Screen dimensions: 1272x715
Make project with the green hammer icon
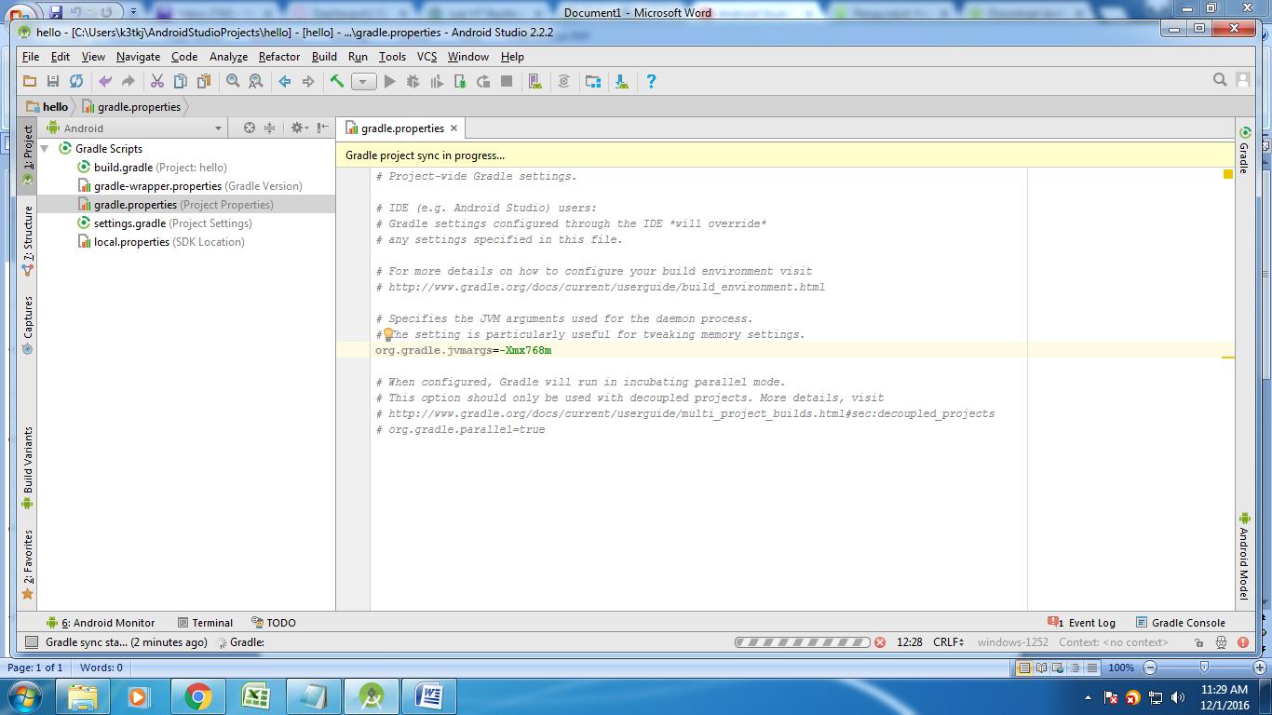[337, 82]
